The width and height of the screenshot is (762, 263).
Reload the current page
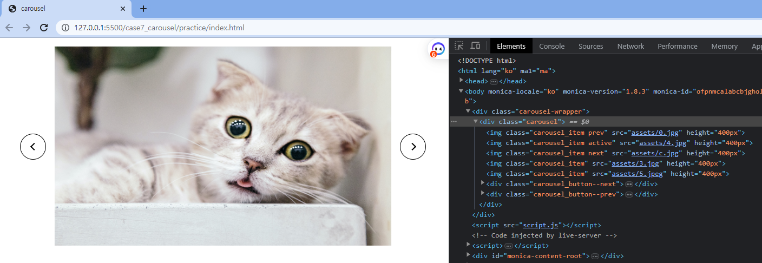tap(44, 28)
